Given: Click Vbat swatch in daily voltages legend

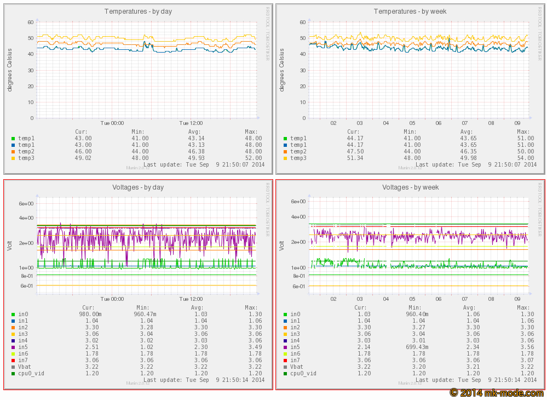Looking at the screenshot, I should [x=13, y=367].
